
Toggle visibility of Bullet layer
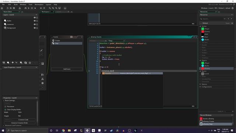pyautogui.click(x=35, y=21)
